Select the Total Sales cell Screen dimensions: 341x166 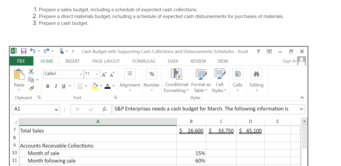click(98, 130)
